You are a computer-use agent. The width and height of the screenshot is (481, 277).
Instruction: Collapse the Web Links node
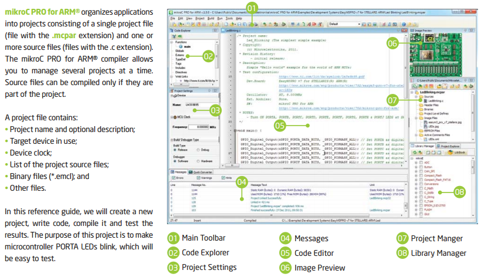click(x=172, y=76)
